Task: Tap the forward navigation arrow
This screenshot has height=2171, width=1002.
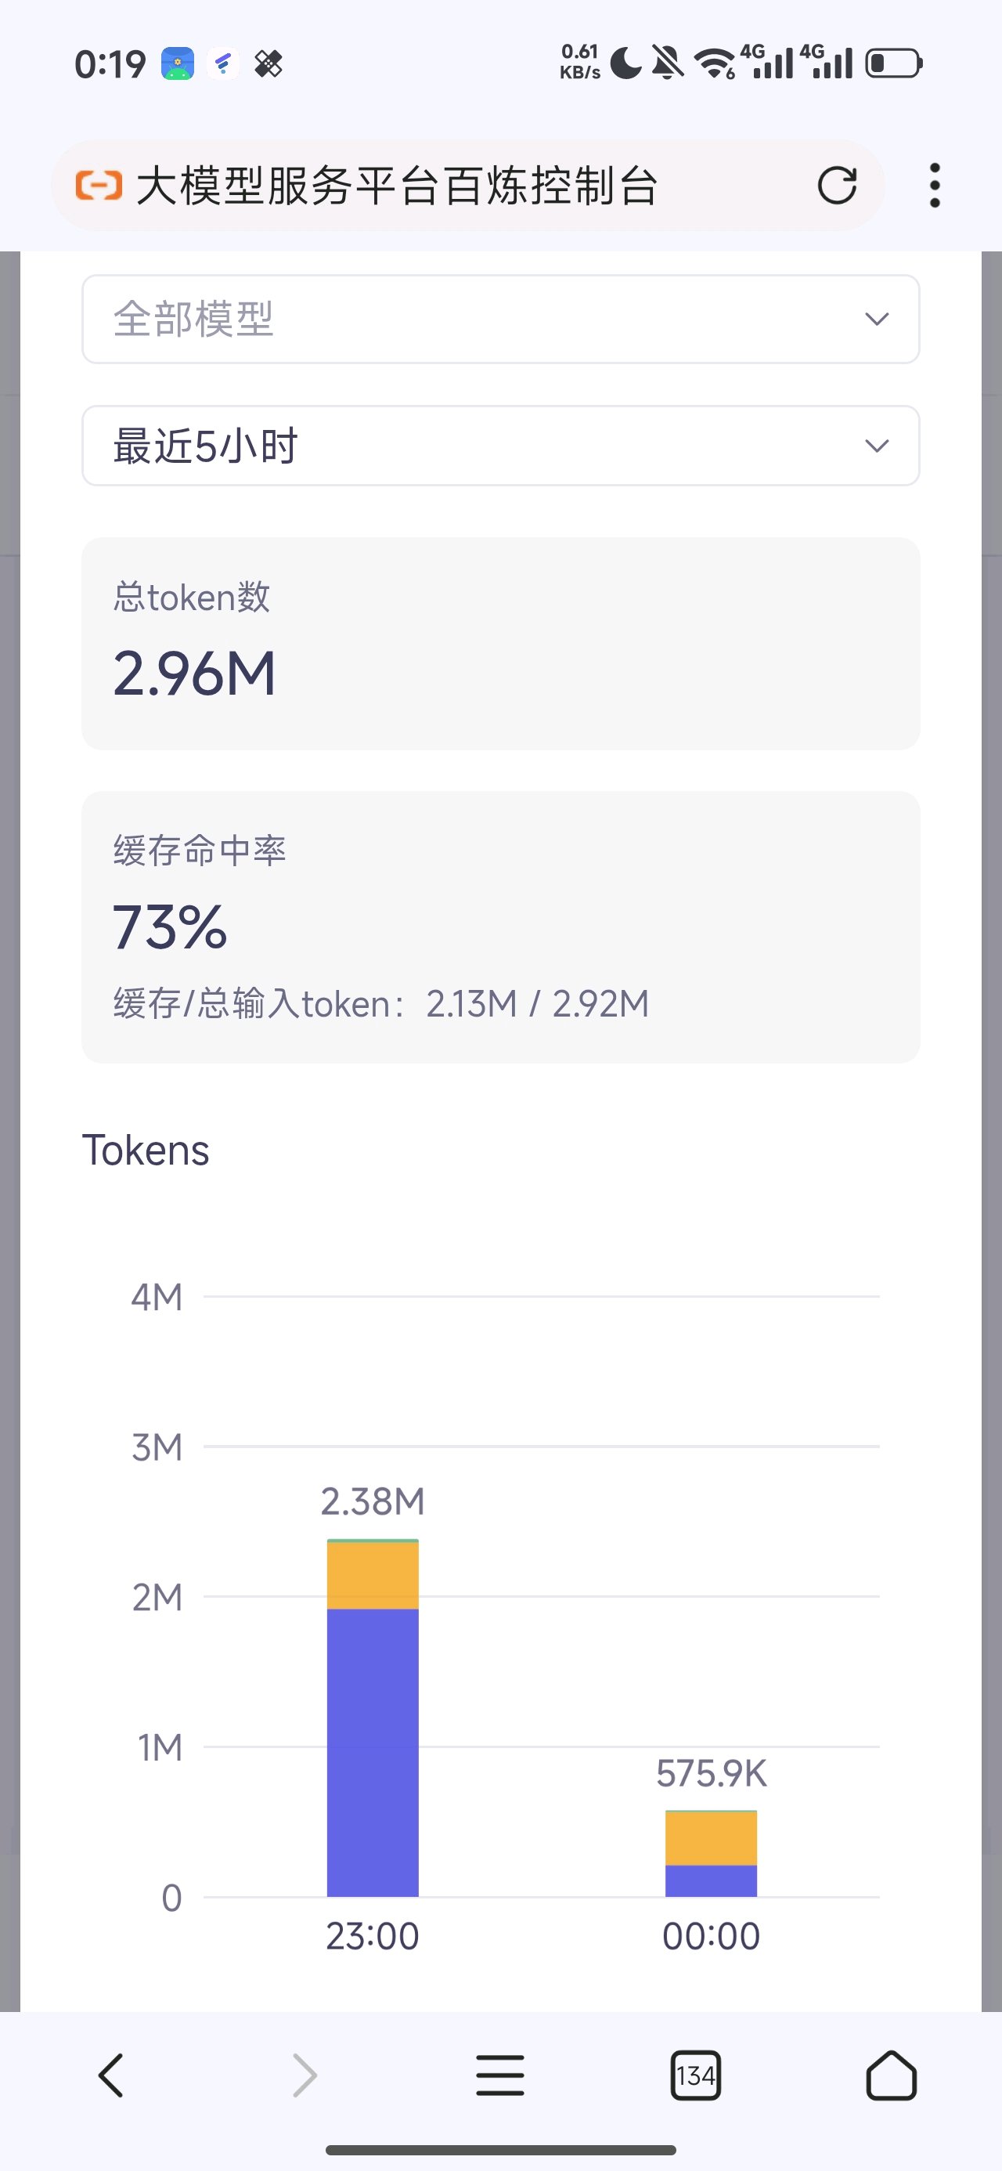Action: pos(305,2075)
